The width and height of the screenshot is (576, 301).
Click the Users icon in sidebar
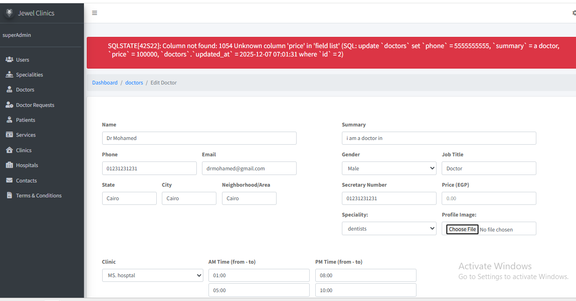(x=9, y=60)
